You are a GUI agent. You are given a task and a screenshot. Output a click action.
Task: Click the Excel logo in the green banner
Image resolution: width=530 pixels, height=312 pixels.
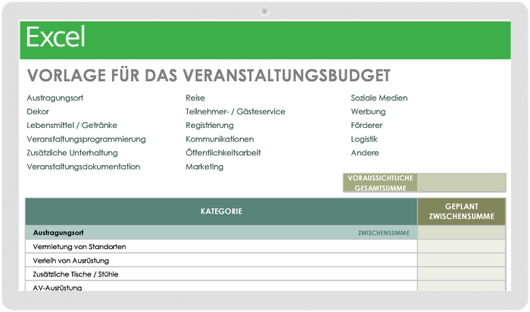[56, 37]
